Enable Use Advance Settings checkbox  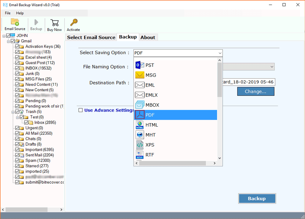80,110
